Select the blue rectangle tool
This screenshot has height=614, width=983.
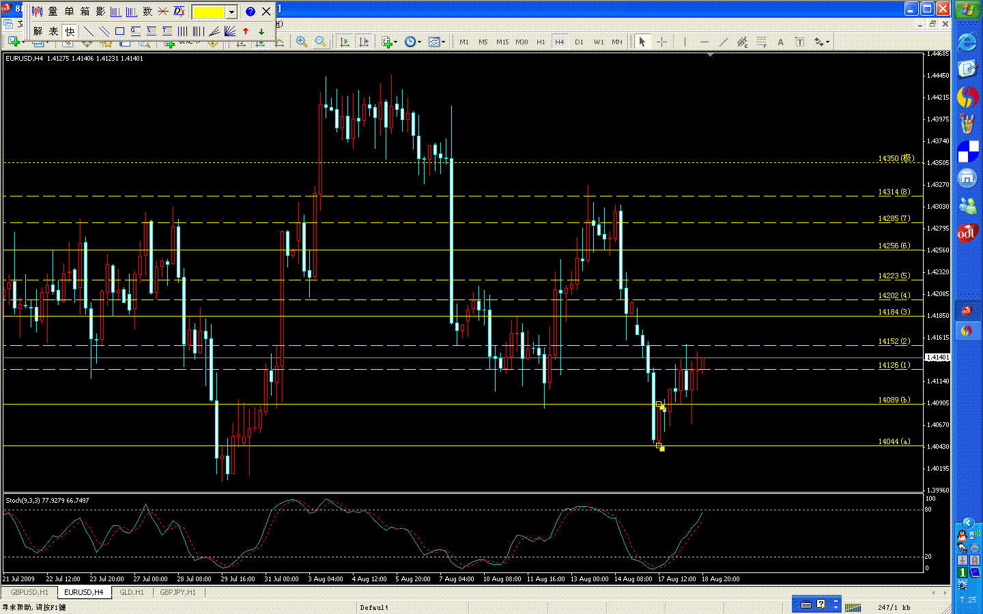[x=119, y=31]
